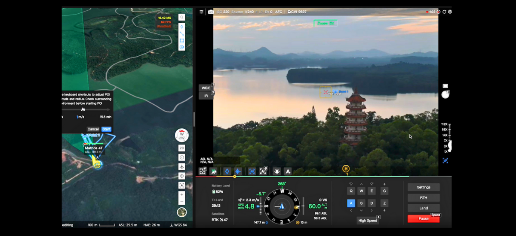Screen dimensions: 516x236
Task: Click the RTH return-to-home button
Action: tap(424, 198)
